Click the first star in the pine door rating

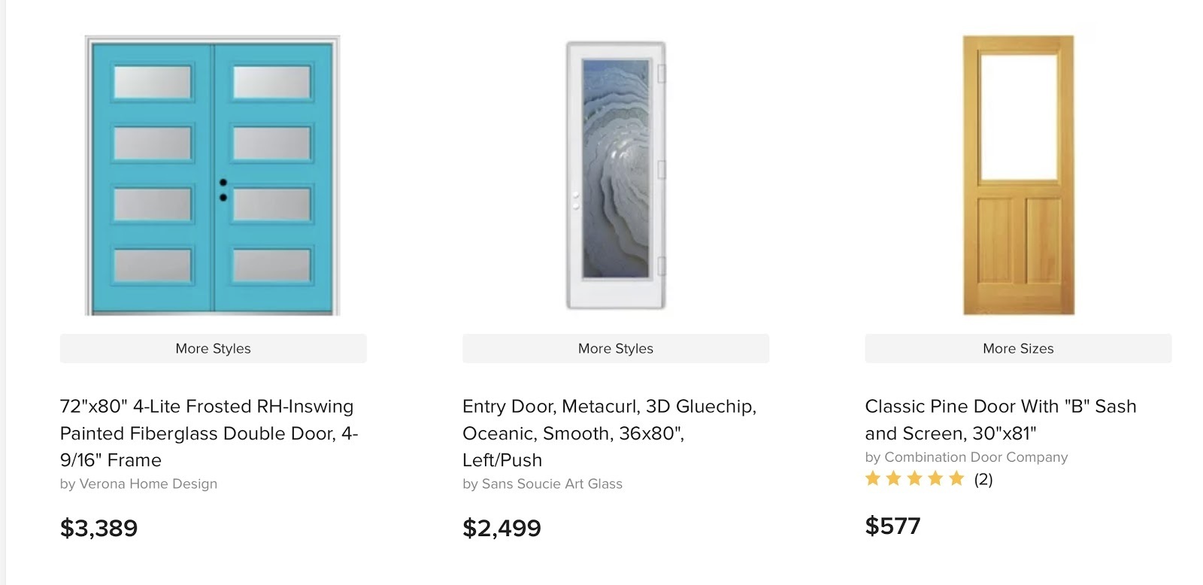[873, 479]
